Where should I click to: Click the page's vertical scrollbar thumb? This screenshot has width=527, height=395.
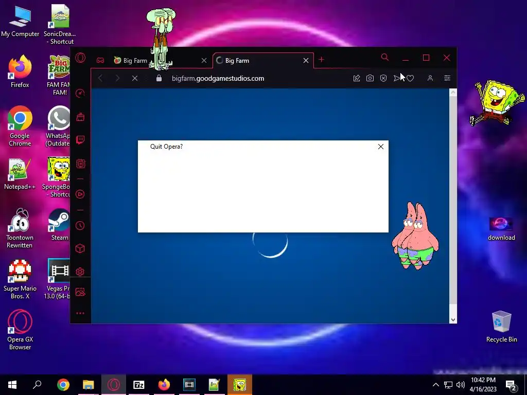[453, 200]
